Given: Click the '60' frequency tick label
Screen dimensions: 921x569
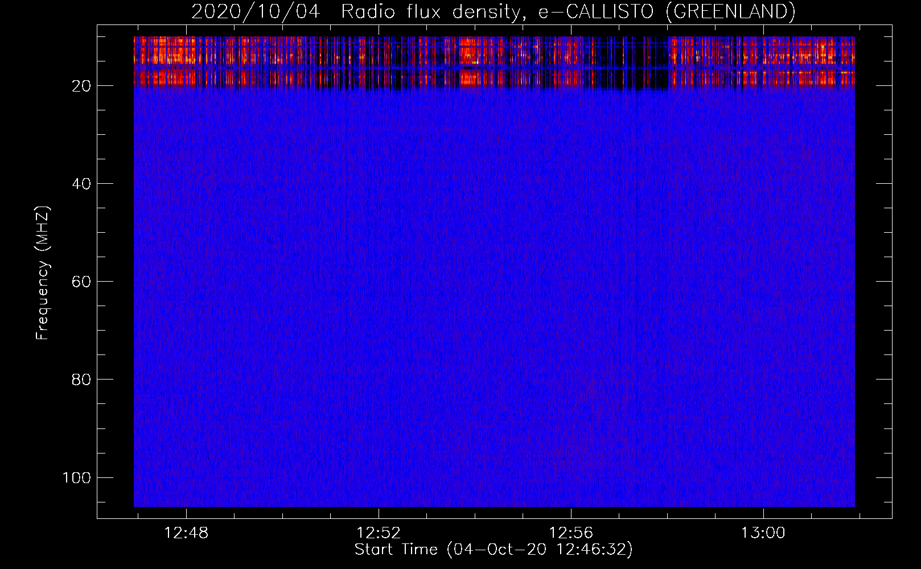Looking at the screenshot, I should (x=81, y=282).
